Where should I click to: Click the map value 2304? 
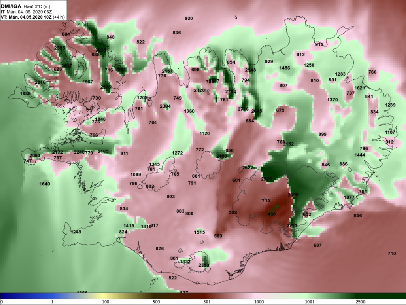point(165,106)
